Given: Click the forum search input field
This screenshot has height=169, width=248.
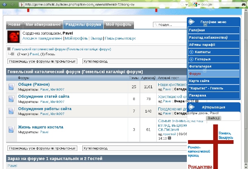Looking at the screenshot, I should 170,25.
